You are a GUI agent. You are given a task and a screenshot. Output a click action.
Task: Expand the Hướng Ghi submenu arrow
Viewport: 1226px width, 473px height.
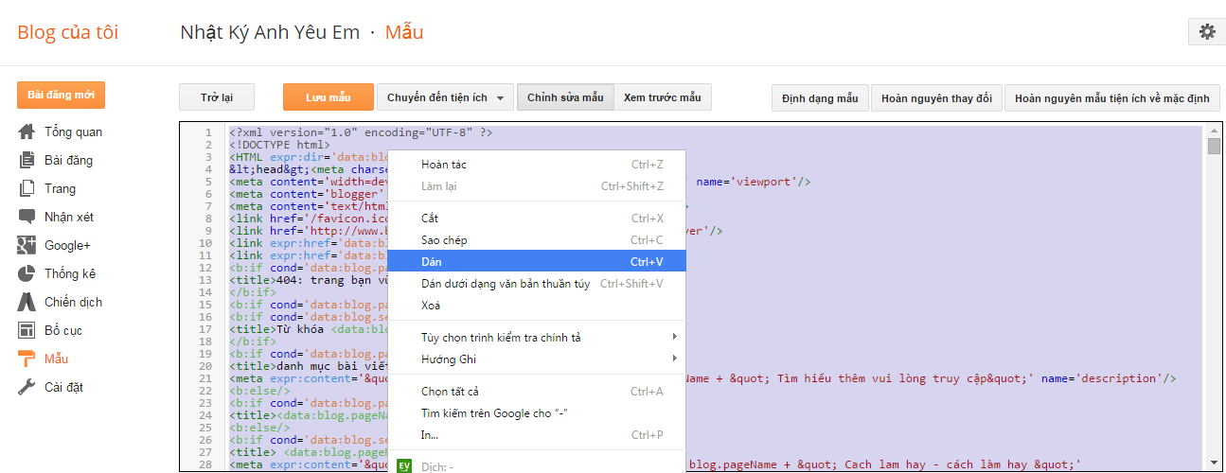pos(675,359)
